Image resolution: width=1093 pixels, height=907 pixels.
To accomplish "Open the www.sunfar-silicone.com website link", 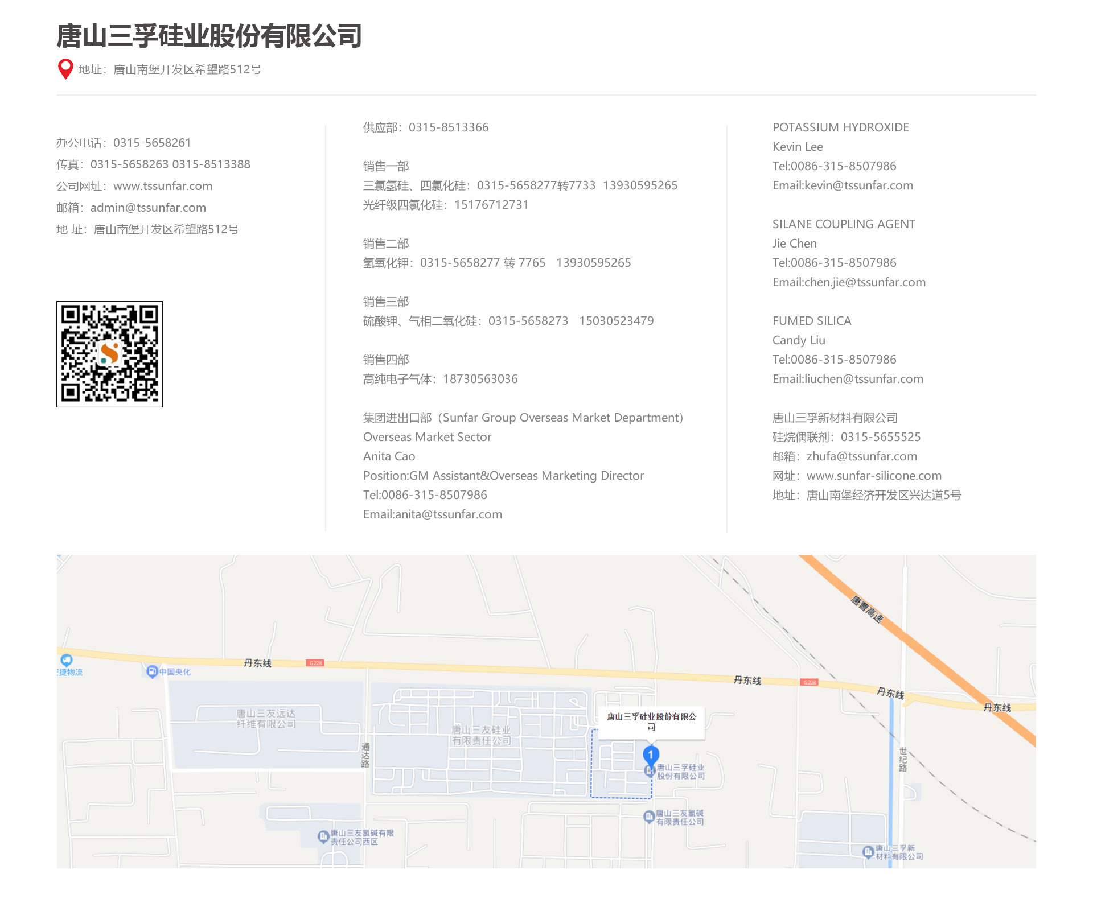I will tap(874, 476).
